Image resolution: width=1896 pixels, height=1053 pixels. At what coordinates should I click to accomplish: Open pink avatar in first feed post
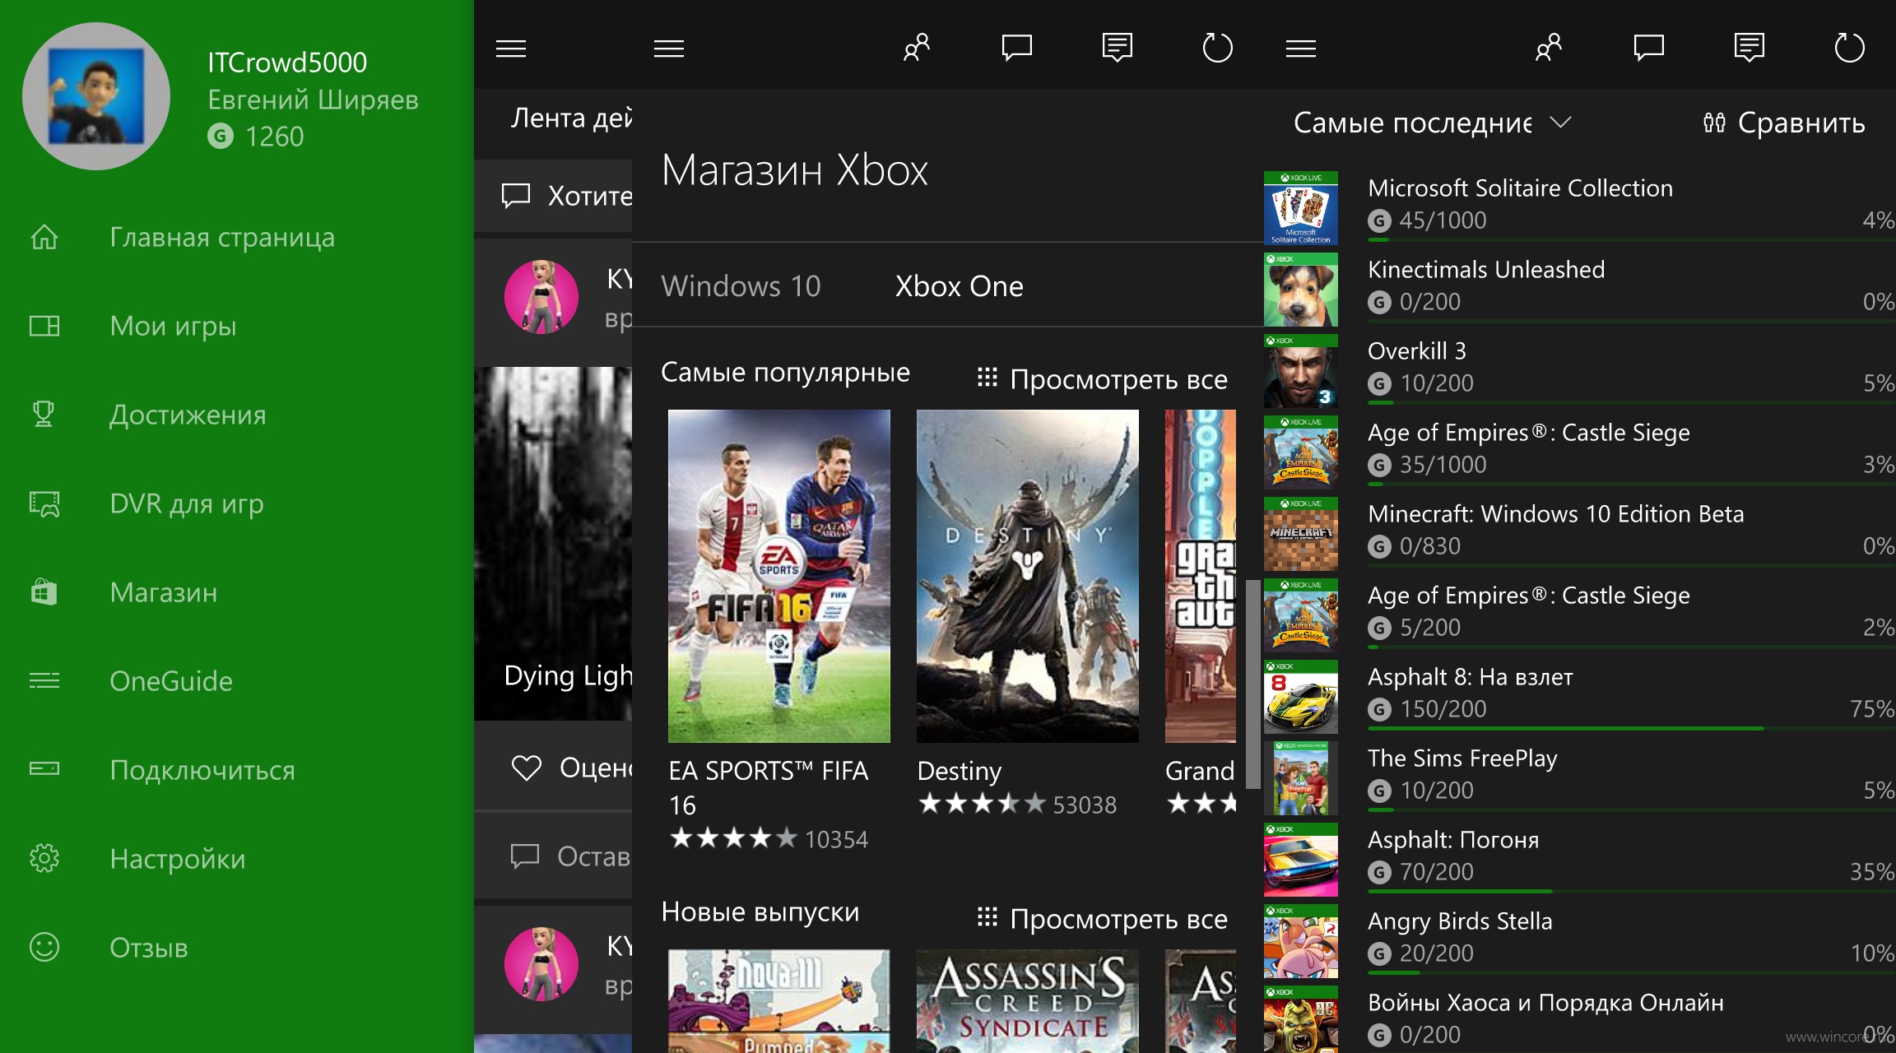[541, 296]
